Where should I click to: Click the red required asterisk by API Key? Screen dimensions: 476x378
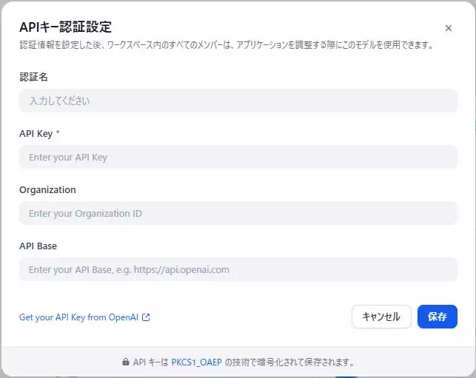pyautogui.click(x=58, y=133)
